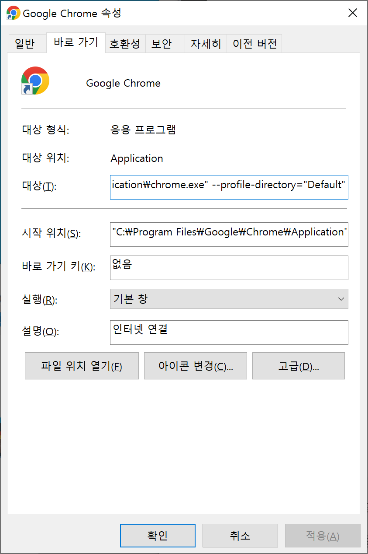Click the 대상 위치 label
Viewport: 368px width, 554px height.
pos(46,158)
